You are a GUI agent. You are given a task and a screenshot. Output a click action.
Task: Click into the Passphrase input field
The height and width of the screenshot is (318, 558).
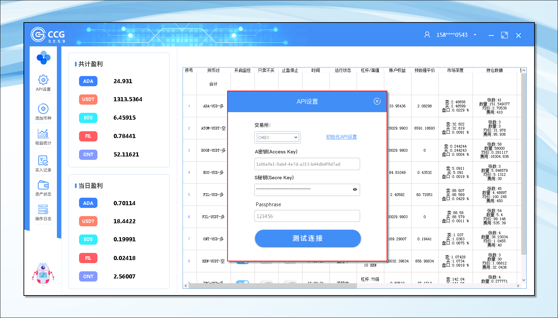click(307, 216)
